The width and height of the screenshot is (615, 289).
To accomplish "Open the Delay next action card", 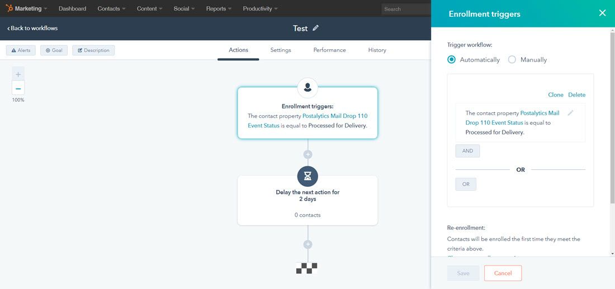I will 307,200.
